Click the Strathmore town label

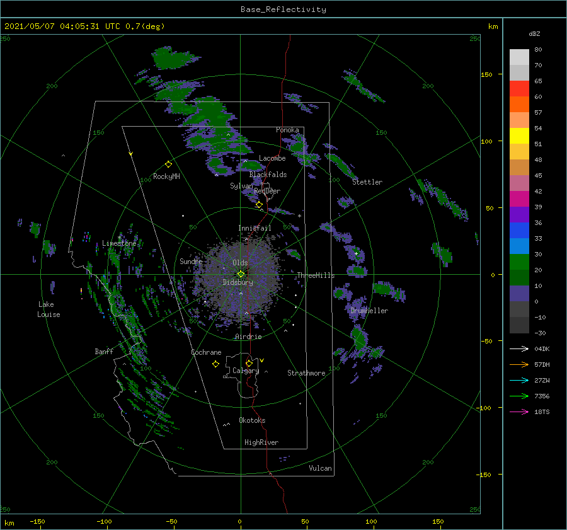pyautogui.click(x=306, y=373)
